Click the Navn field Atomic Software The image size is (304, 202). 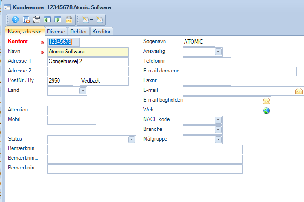click(88, 52)
